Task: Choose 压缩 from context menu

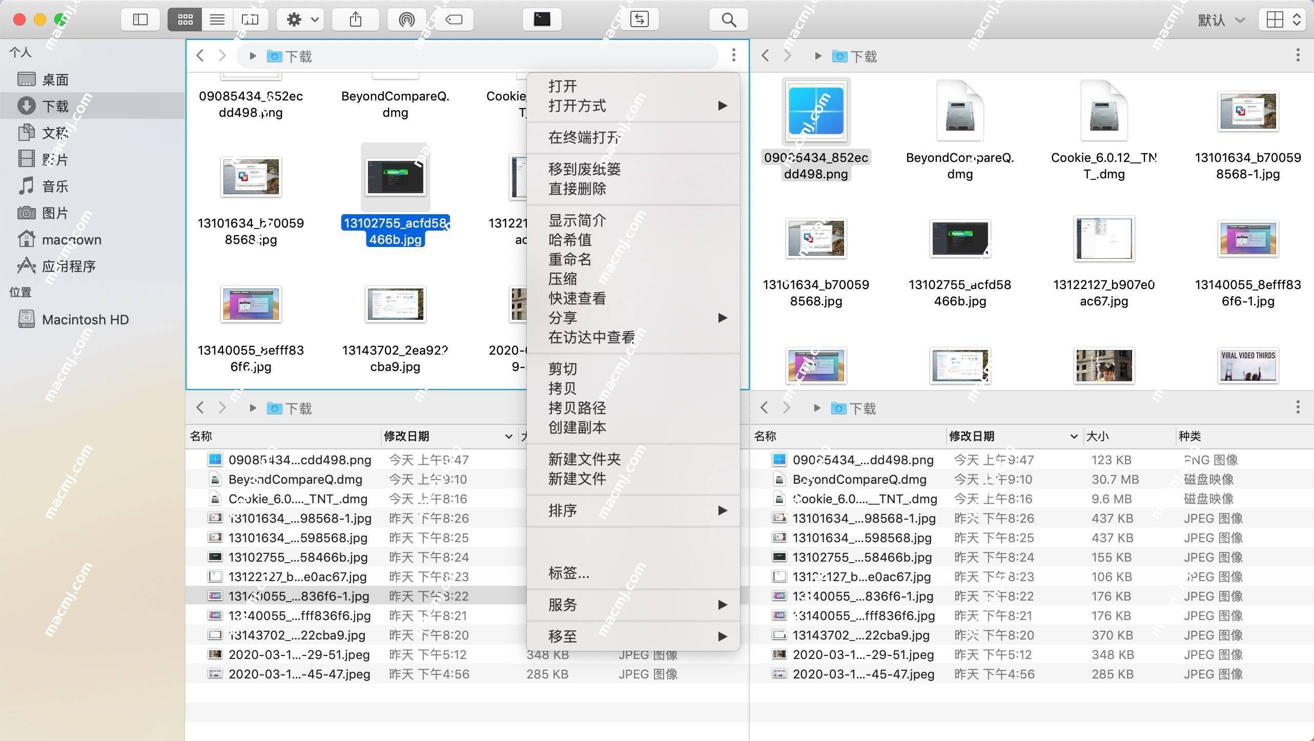Action: tap(633, 279)
